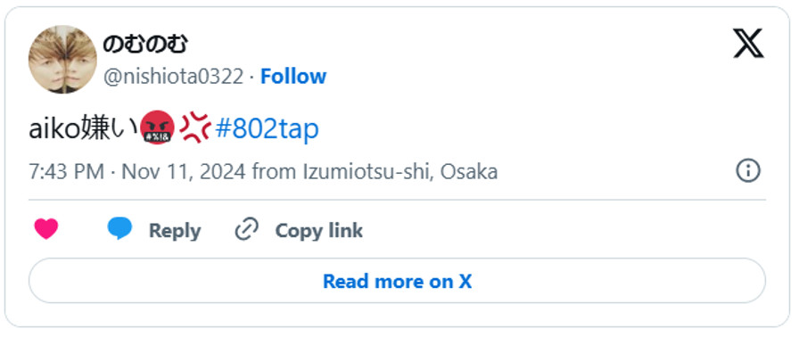The width and height of the screenshot is (799, 337).
Task: Like the post with the heart icon
Action: [x=46, y=229]
